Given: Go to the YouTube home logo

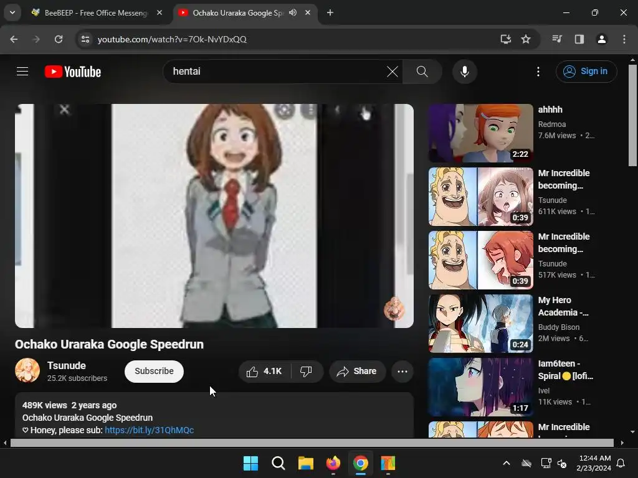Looking at the screenshot, I should click(x=73, y=72).
